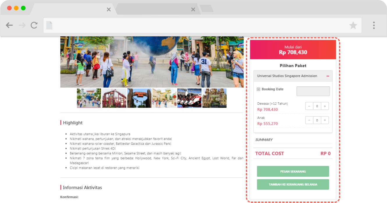Click the 'Bersenang-senang bersama Minion' bullet
Viewport: 387px width, 203px height.
click(125, 153)
